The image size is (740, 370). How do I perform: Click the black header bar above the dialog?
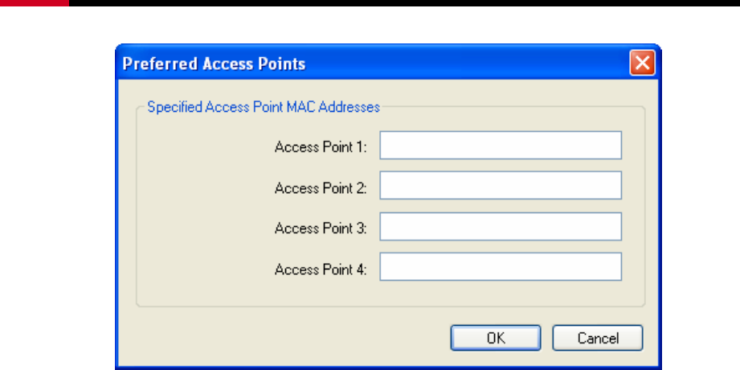pyautogui.click(x=404, y=3)
